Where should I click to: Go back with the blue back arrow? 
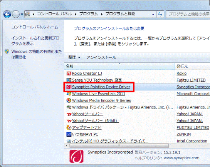tap(7, 14)
